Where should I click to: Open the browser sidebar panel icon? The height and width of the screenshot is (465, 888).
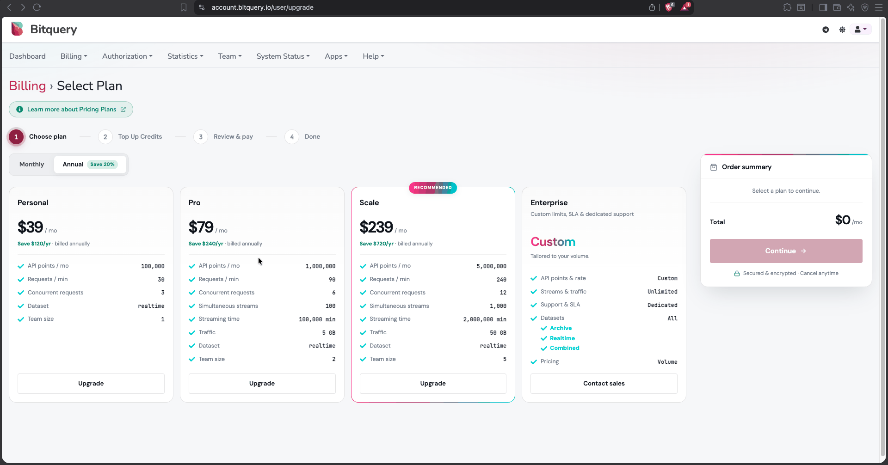coord(823,7)
